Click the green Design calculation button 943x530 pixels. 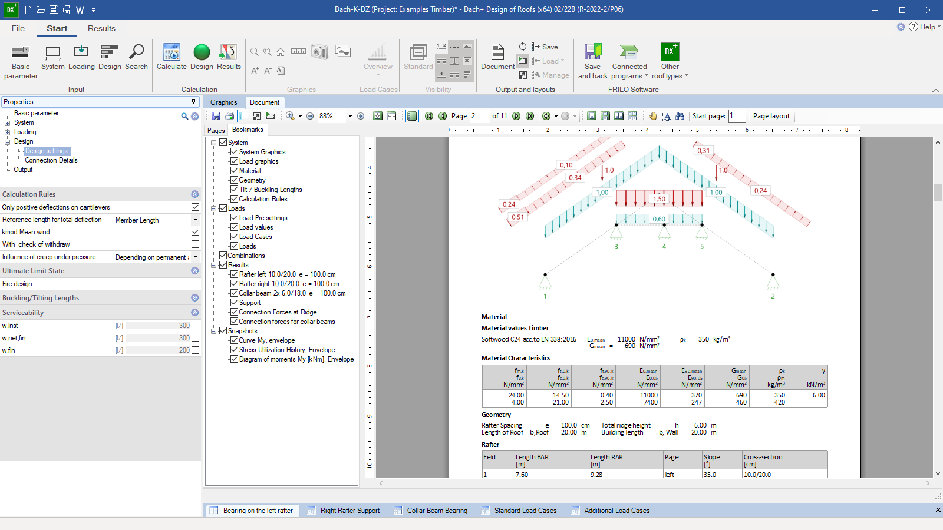click(202, 58)
